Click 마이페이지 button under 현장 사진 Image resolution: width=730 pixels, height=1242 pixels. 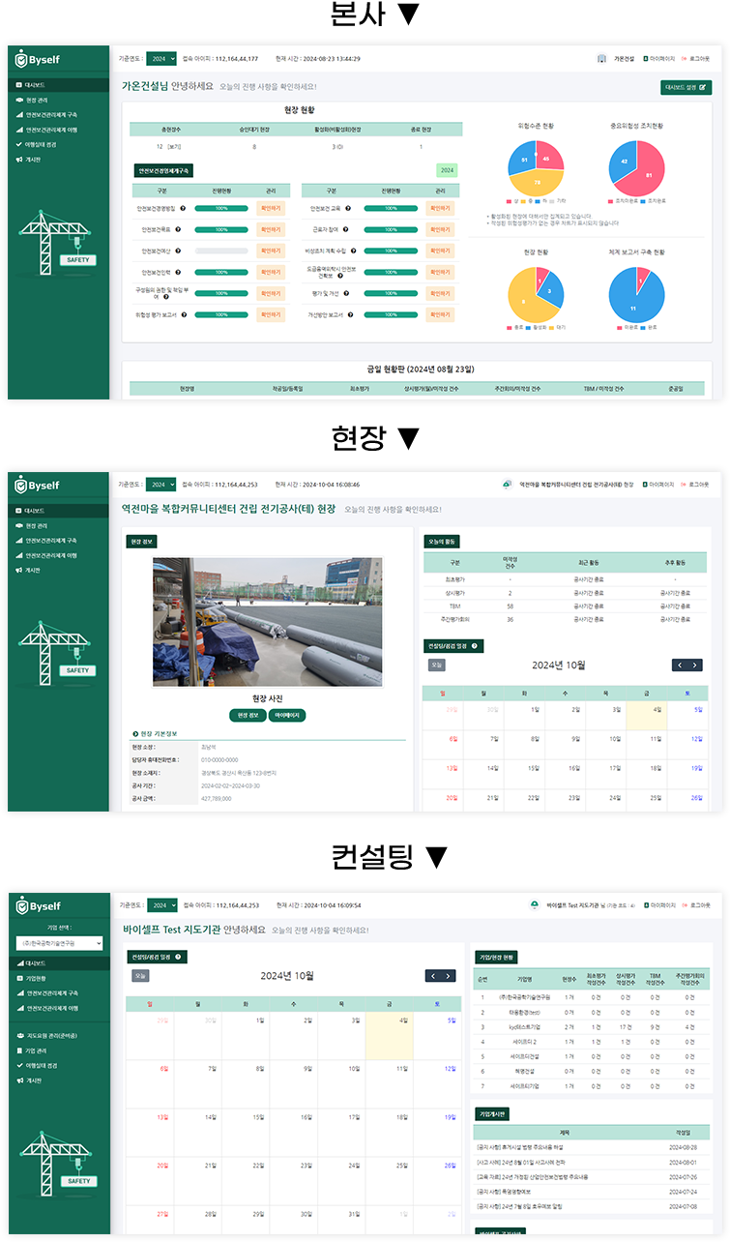point(287,715)
